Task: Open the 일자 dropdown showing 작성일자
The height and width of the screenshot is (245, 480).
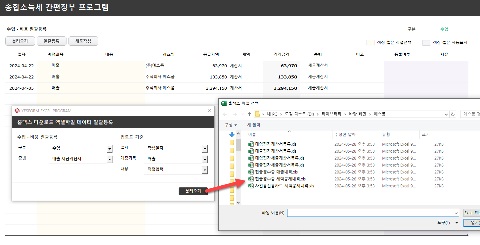Action: pyautogui.click(x=205, y=149)
